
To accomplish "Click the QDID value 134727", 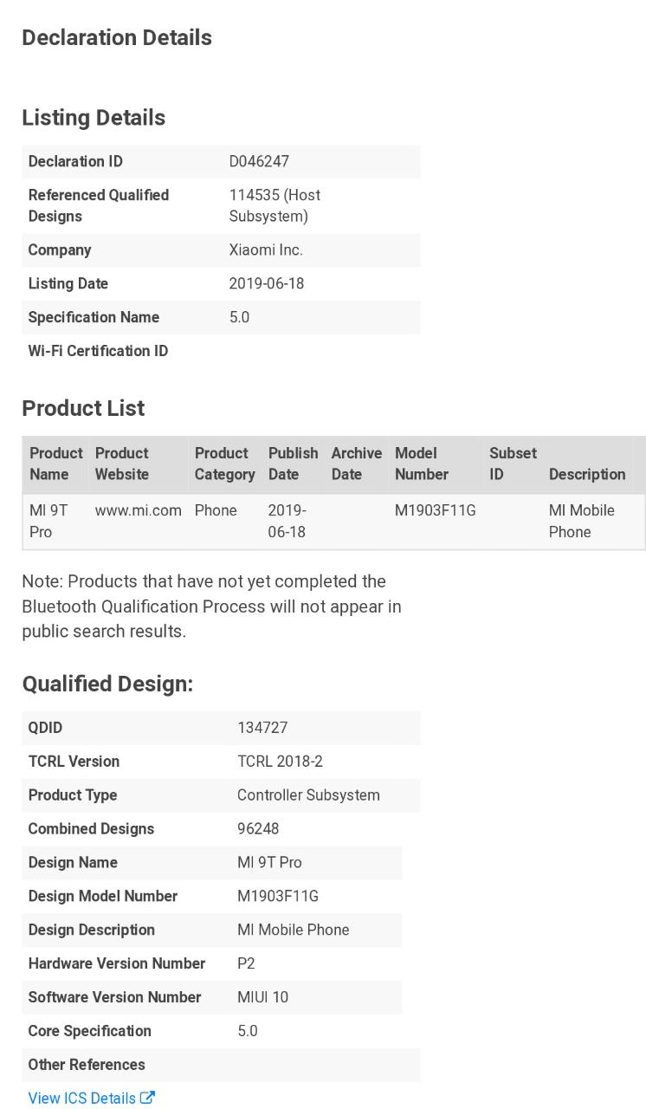I will click(262, 728).
